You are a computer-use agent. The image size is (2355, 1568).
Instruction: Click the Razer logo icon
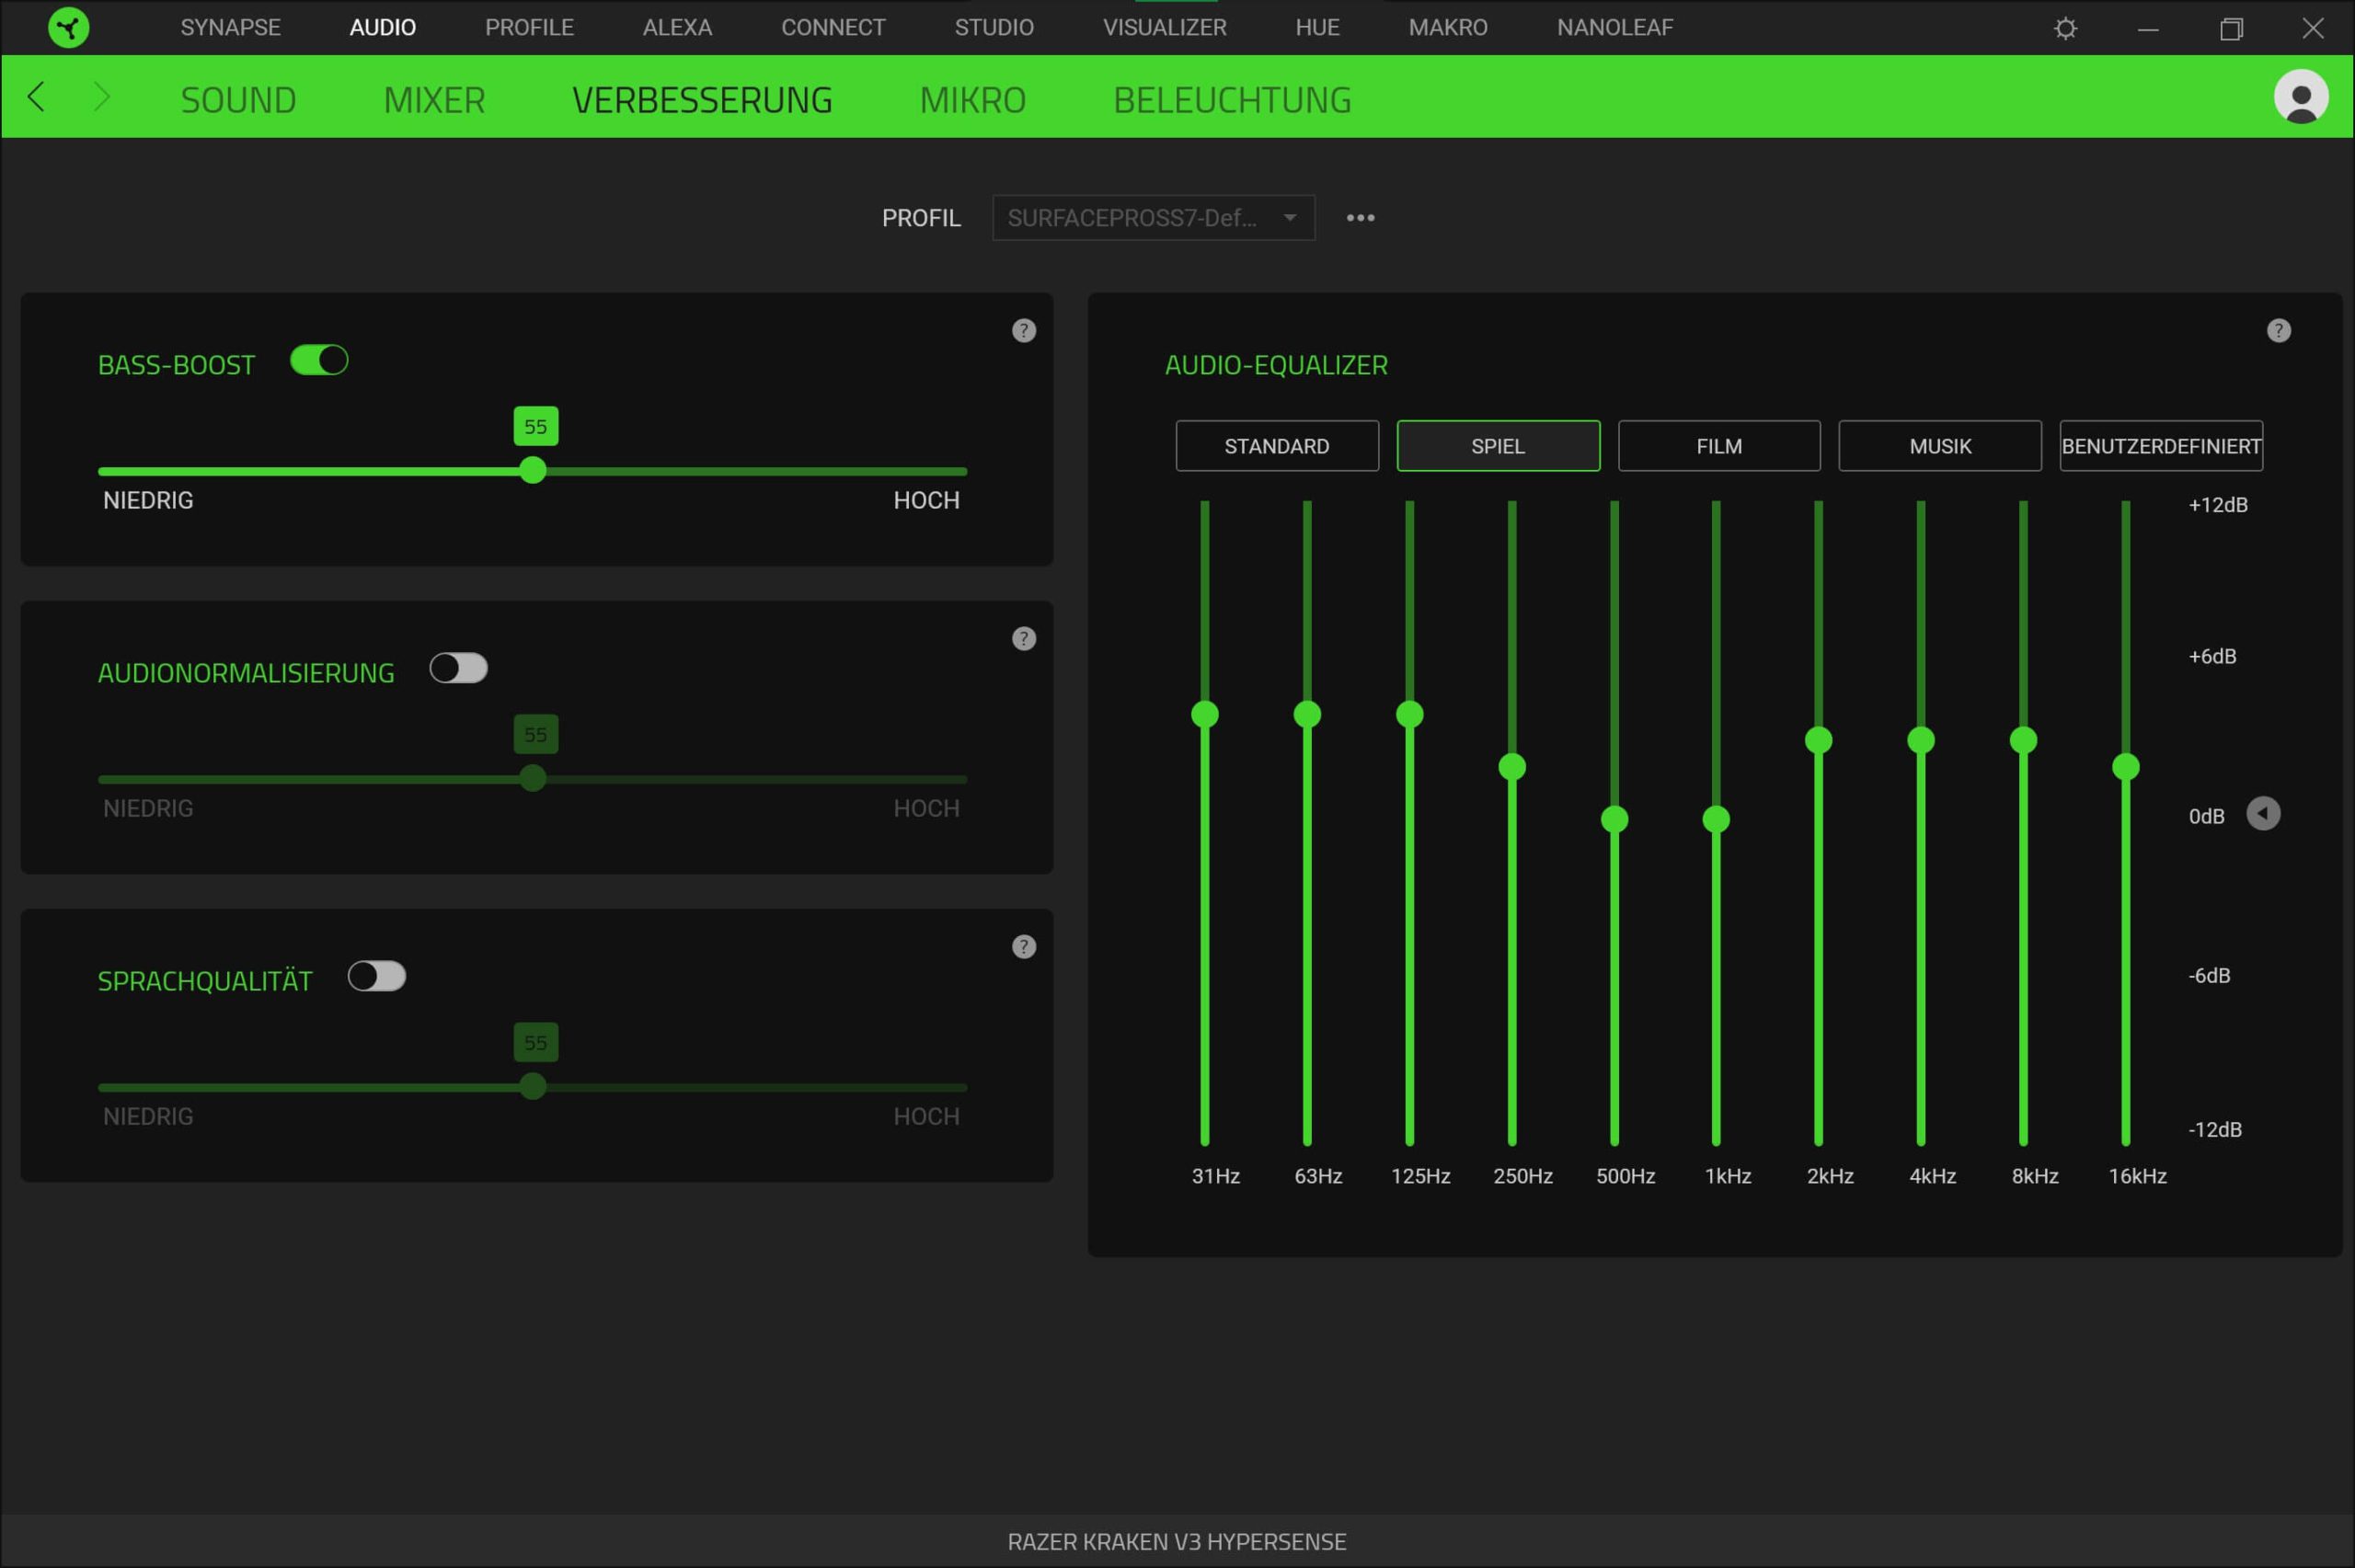click(x=68, y=27)
